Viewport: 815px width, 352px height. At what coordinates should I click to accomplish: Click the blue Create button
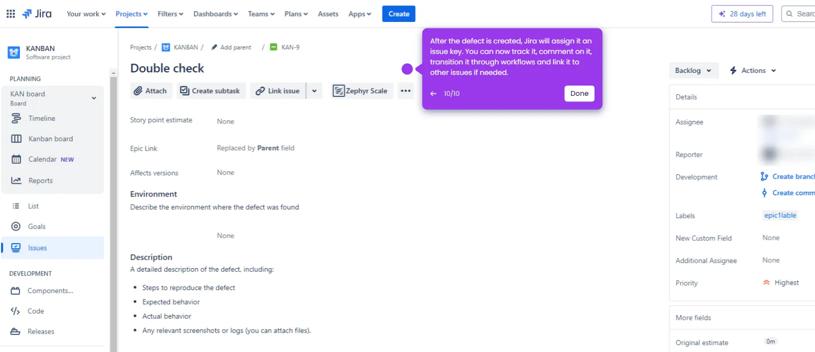pos(399,14)
